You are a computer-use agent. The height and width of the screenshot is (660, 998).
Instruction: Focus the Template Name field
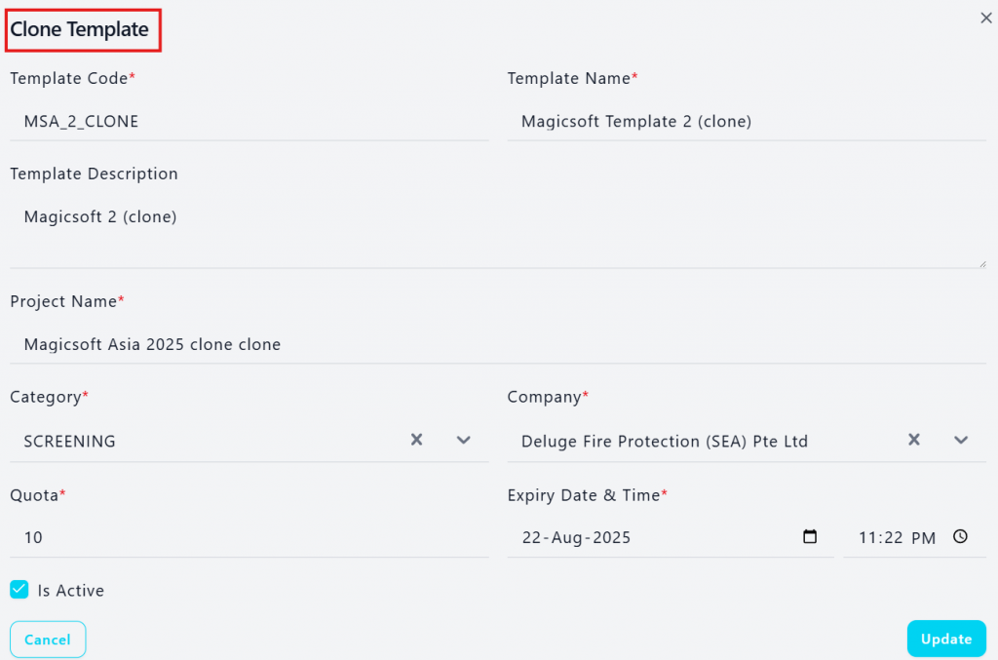(747, 121)
